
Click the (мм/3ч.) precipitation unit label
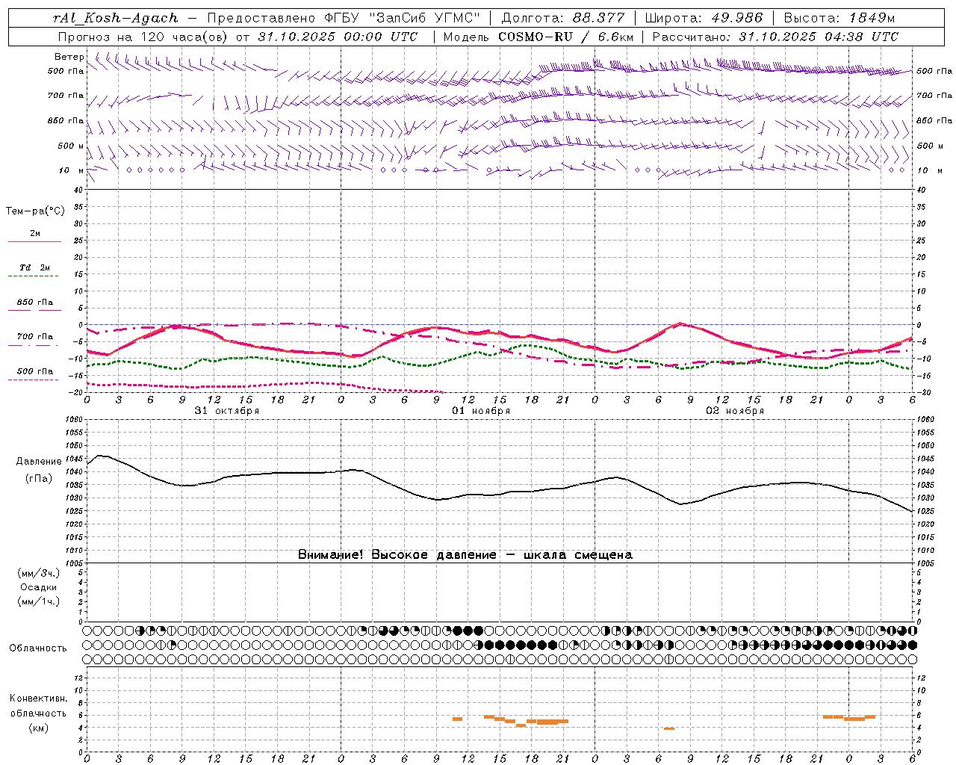point(39,573)
